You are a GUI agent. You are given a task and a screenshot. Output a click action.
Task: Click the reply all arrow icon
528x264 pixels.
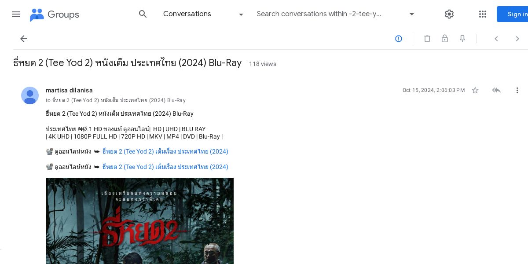pos(496,90)
